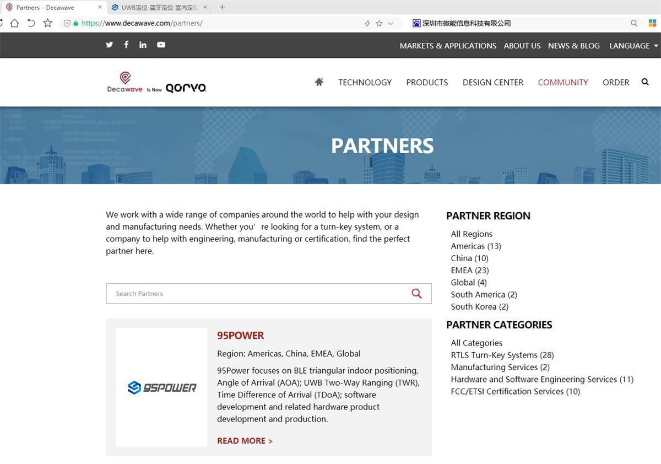Screen dimensions: 661x464
Task: Click the Search Partners input field
Action: (259, 294)
